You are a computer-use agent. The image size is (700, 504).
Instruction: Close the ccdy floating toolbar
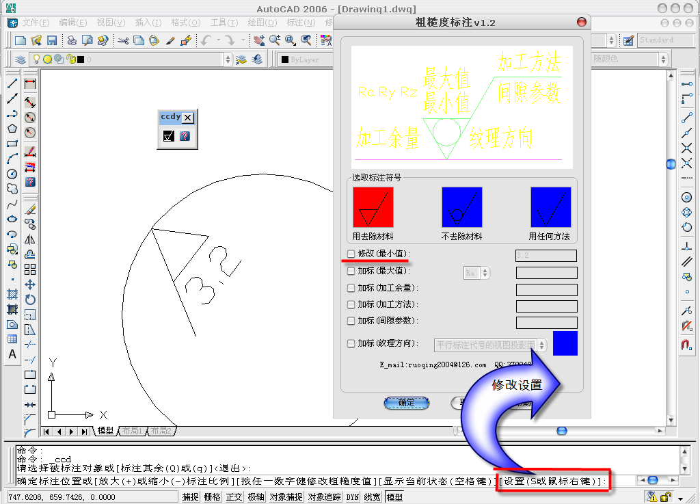pyautogui.click(x=188, y=118)
